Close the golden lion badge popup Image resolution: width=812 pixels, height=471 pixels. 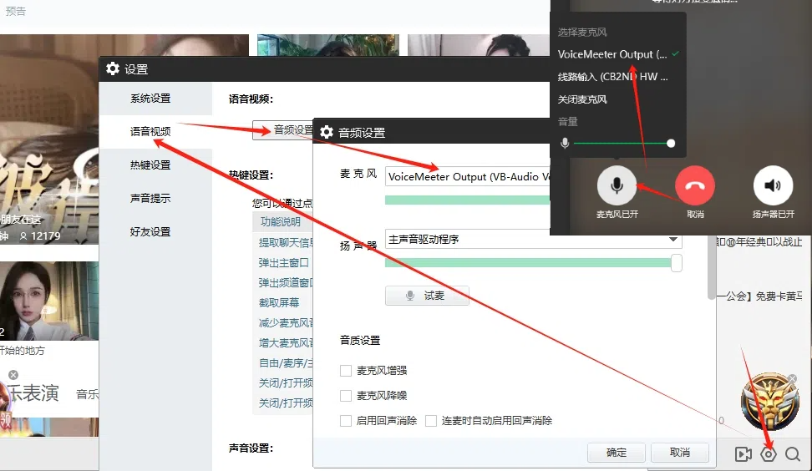coord(792,379)
